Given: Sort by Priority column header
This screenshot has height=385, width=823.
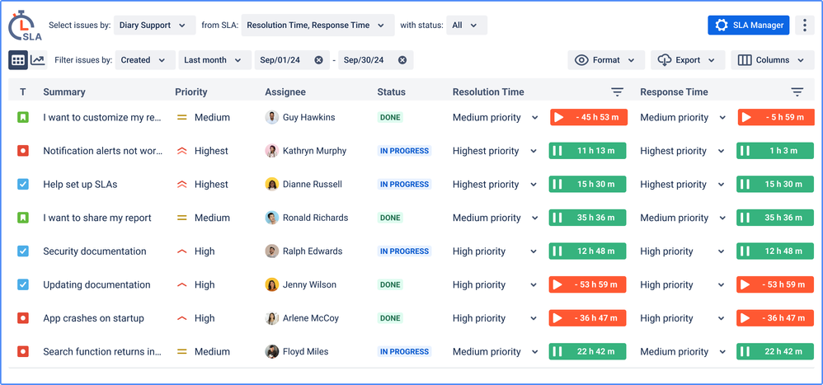Looking at the screenshot, I should tap(191, 92).
